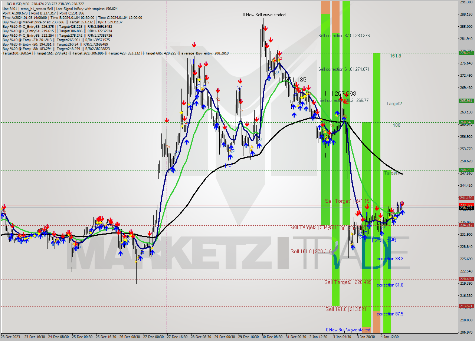
Task: Click the 'Point A:208.673' info line
Action: (43, 13)
